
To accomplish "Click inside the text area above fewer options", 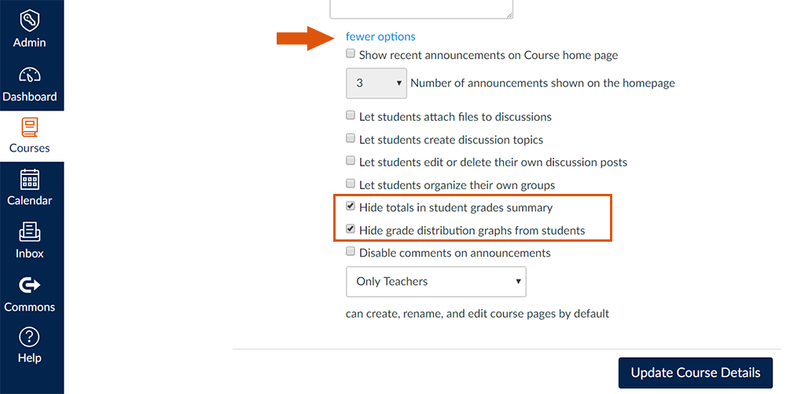I will [x=421, y=9].
